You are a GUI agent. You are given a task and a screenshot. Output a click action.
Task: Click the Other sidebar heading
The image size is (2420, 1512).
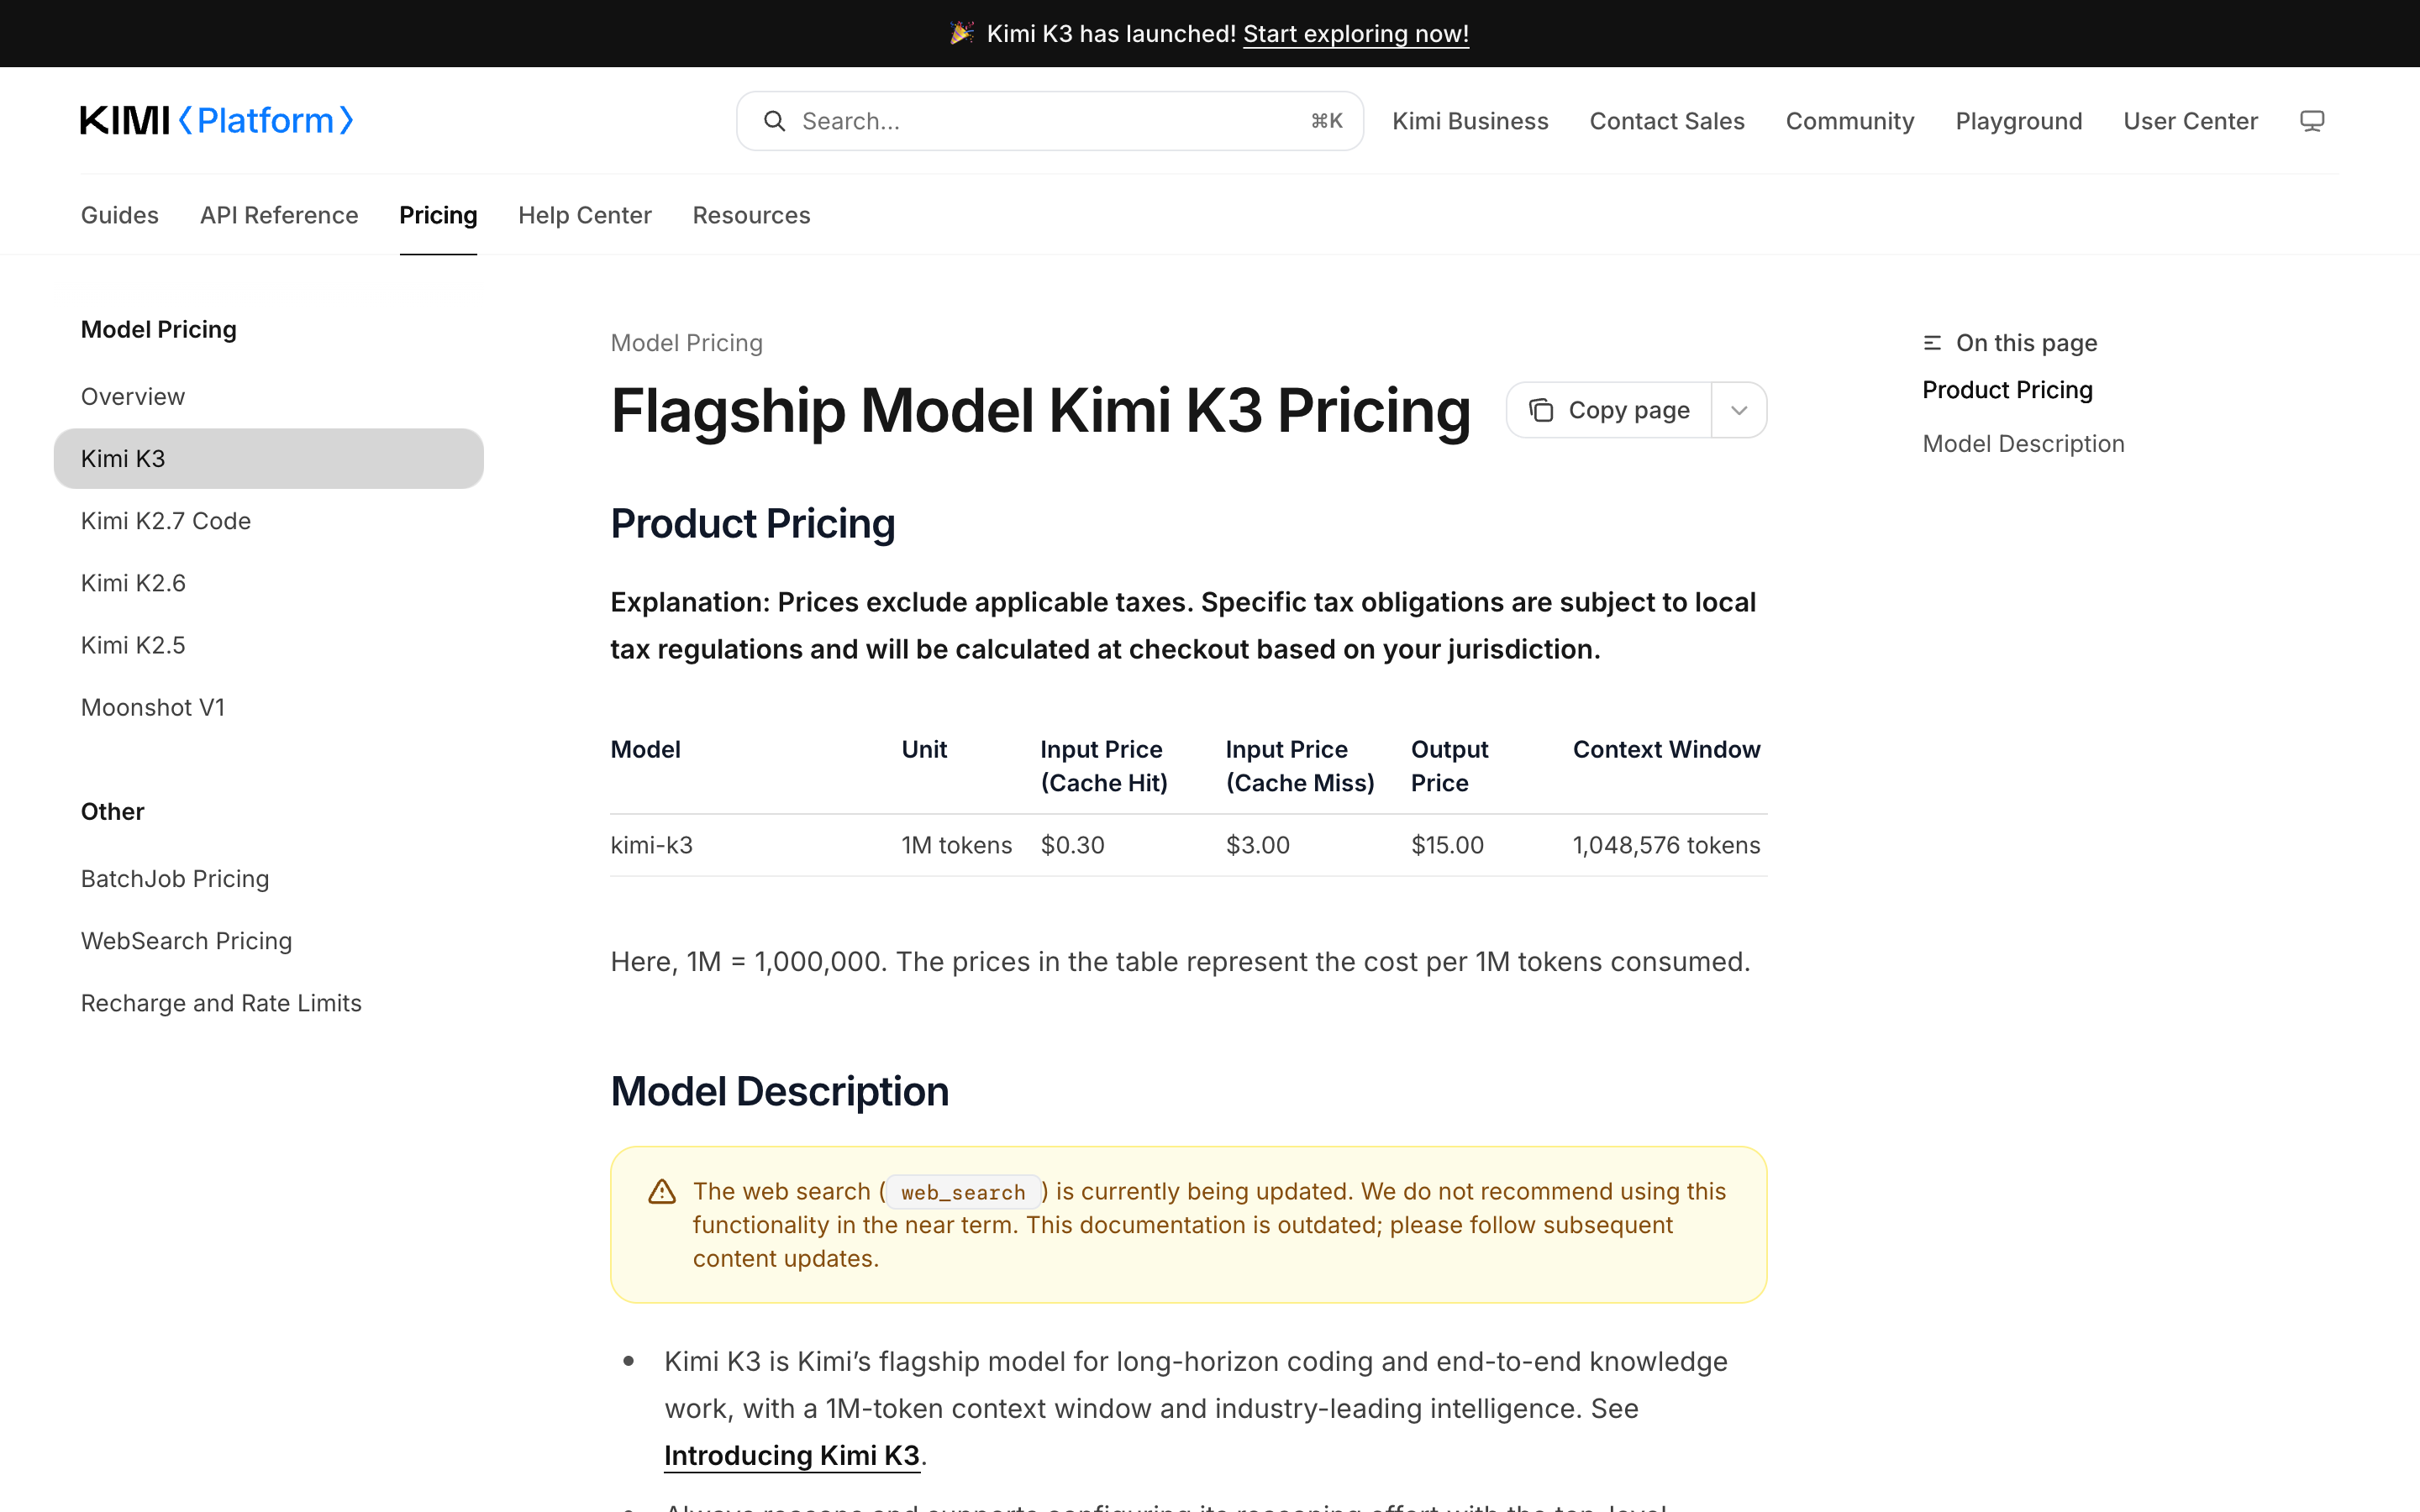(x=113, y=811)
